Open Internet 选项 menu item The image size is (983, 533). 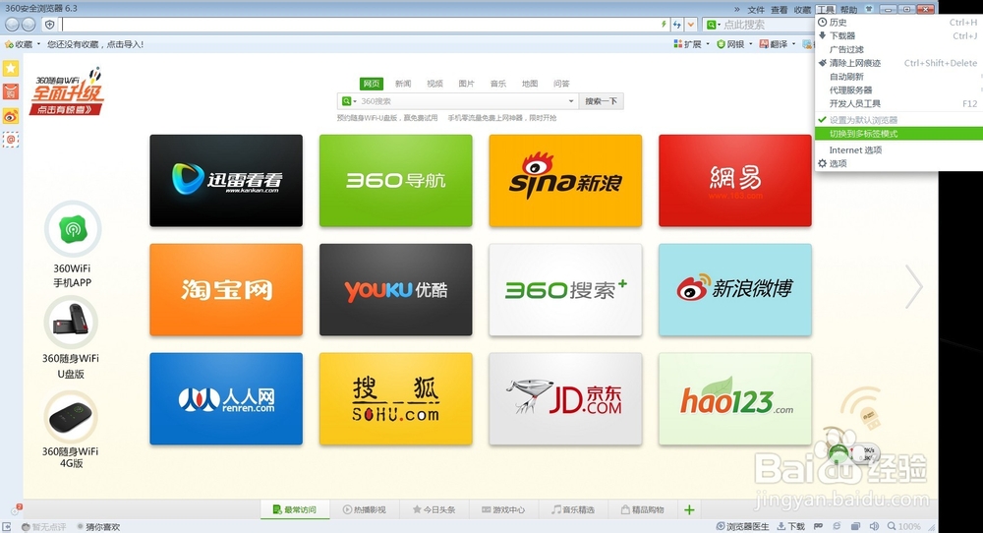(897, 149)
